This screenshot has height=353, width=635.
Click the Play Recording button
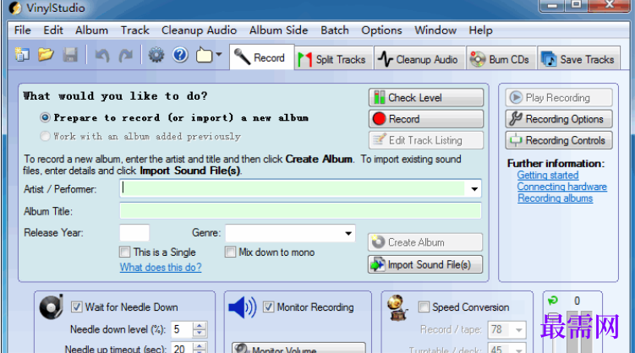pos(559,97)
